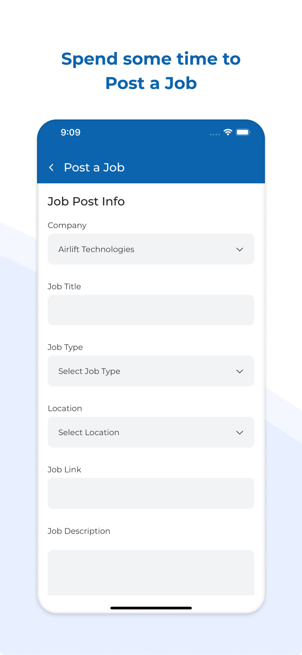The height and width of the screenshot is (655, 302).
Task: Tap the cellular signal dots indicator
Action: pyautogui.click(x=214, y=134)
